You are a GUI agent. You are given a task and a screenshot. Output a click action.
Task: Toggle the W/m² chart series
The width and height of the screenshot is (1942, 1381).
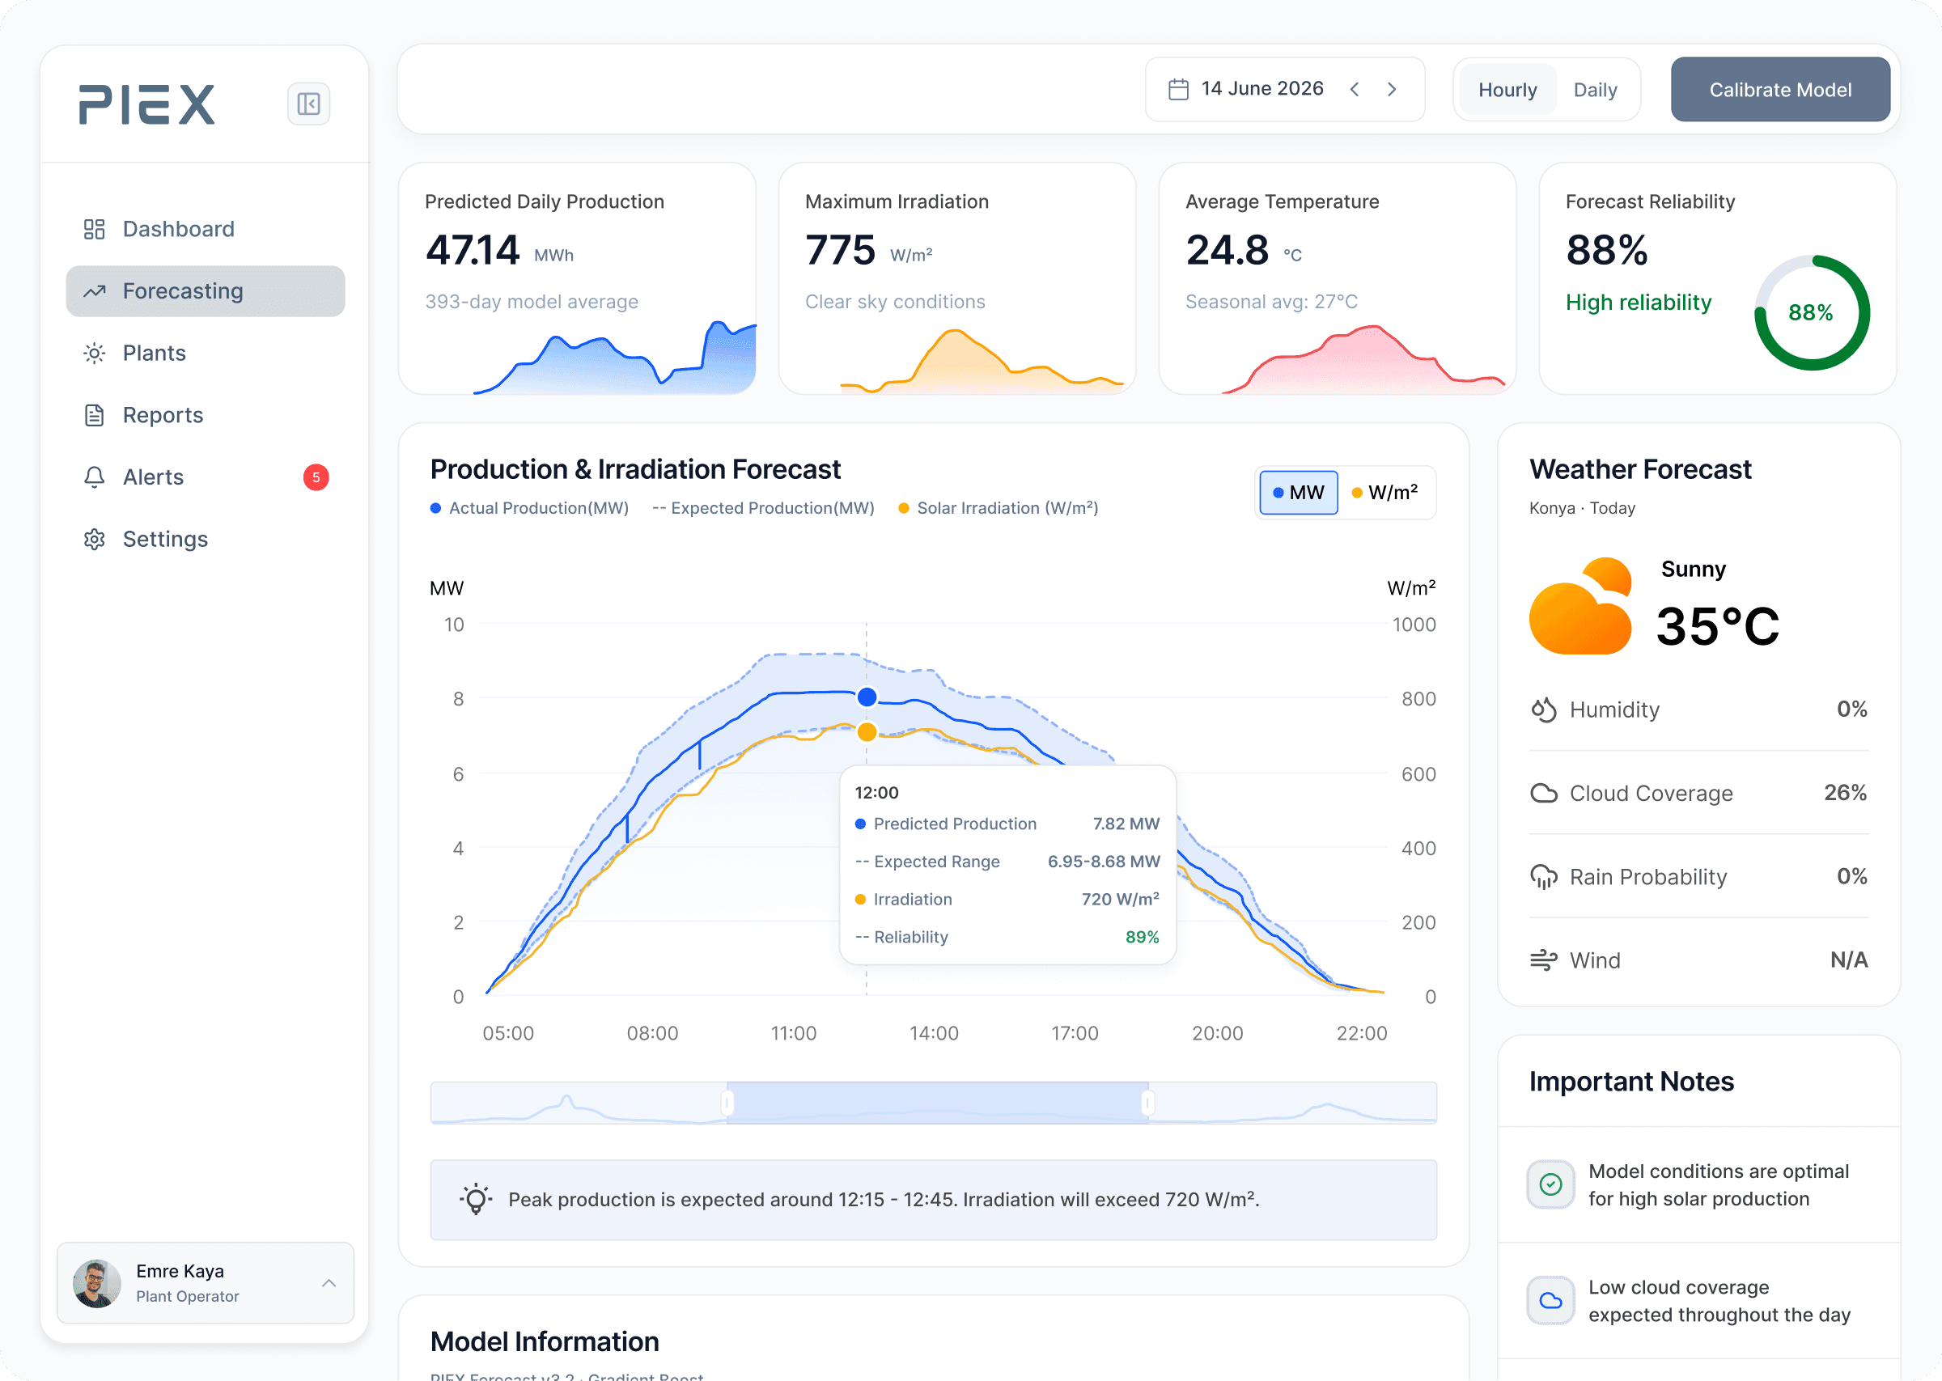[x=1385, y=493]
